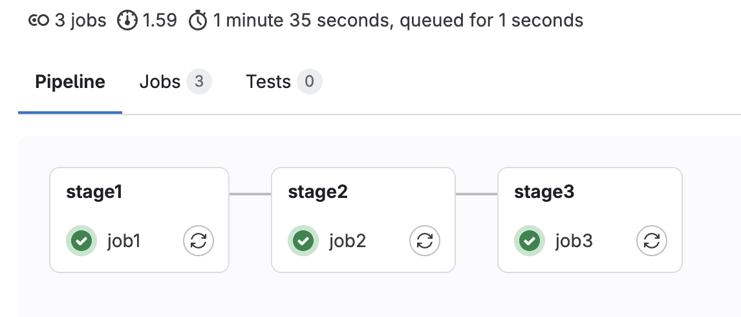This screenshot has height=317, width=741.
Task: Open the job2 job link
Action: (x=347, y=241)
